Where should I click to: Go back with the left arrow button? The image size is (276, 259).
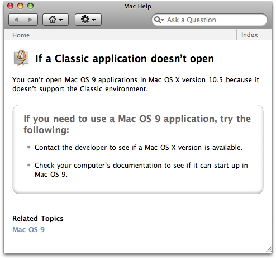click(x=16, y=20)
